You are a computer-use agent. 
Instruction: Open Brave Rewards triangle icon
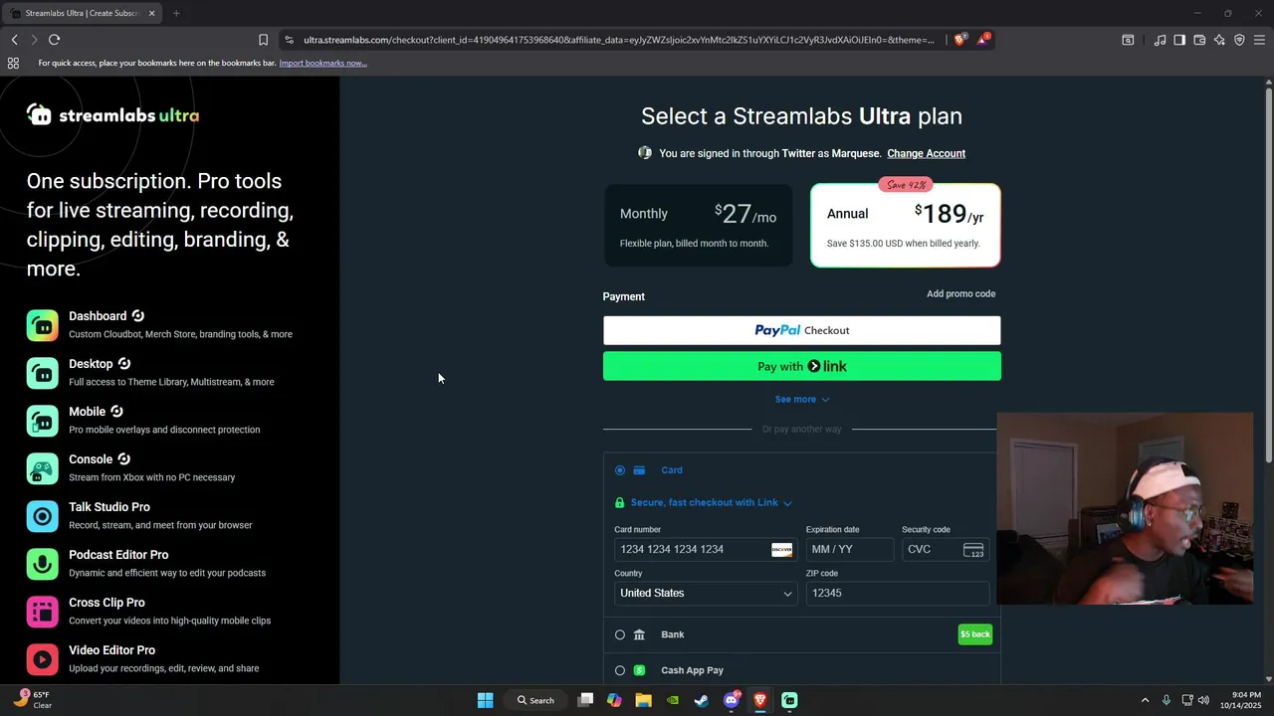pos(983,40)
